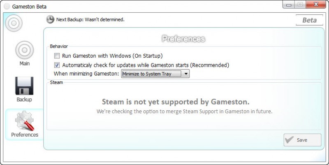Viewport: 329px width, 165px height.
Task: Close the Gameston Beta window
Action: 316,5
